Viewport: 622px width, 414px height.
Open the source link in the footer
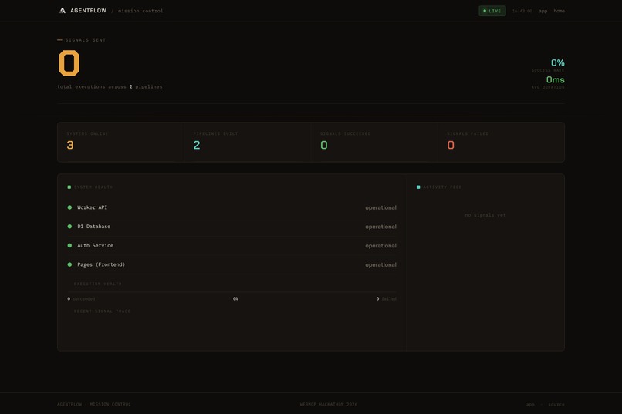tap(556, 405)
